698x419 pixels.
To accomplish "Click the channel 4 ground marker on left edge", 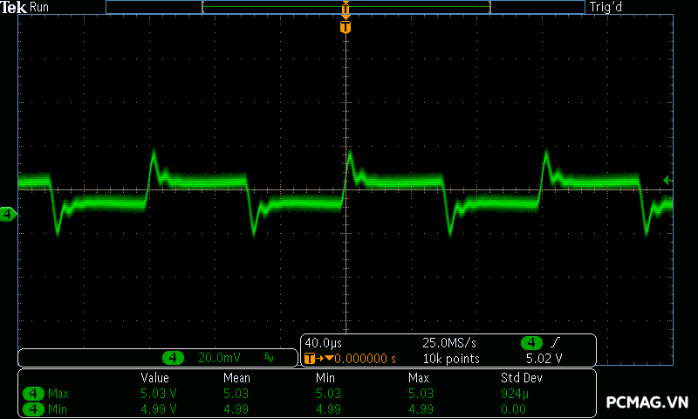I will [x=8, y=214].
